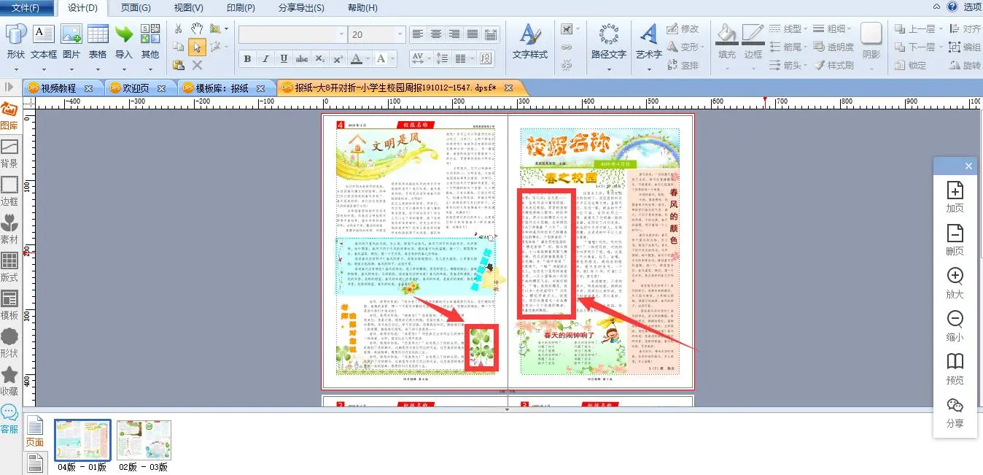Open the 文字样式 text style tool

530,42
